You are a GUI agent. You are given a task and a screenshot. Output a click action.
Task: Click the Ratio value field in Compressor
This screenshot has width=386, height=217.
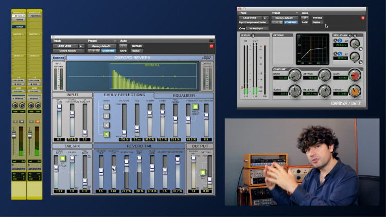[280, 94]
